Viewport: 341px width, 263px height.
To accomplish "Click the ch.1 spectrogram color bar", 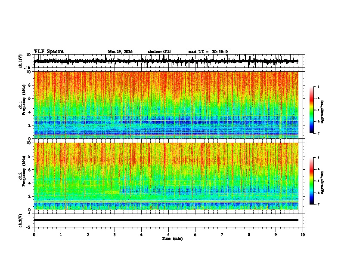I will coord(311,110).
